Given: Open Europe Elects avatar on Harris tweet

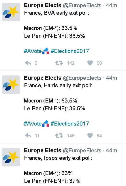Looking at the screenshot, I should (x=11, y=85).
